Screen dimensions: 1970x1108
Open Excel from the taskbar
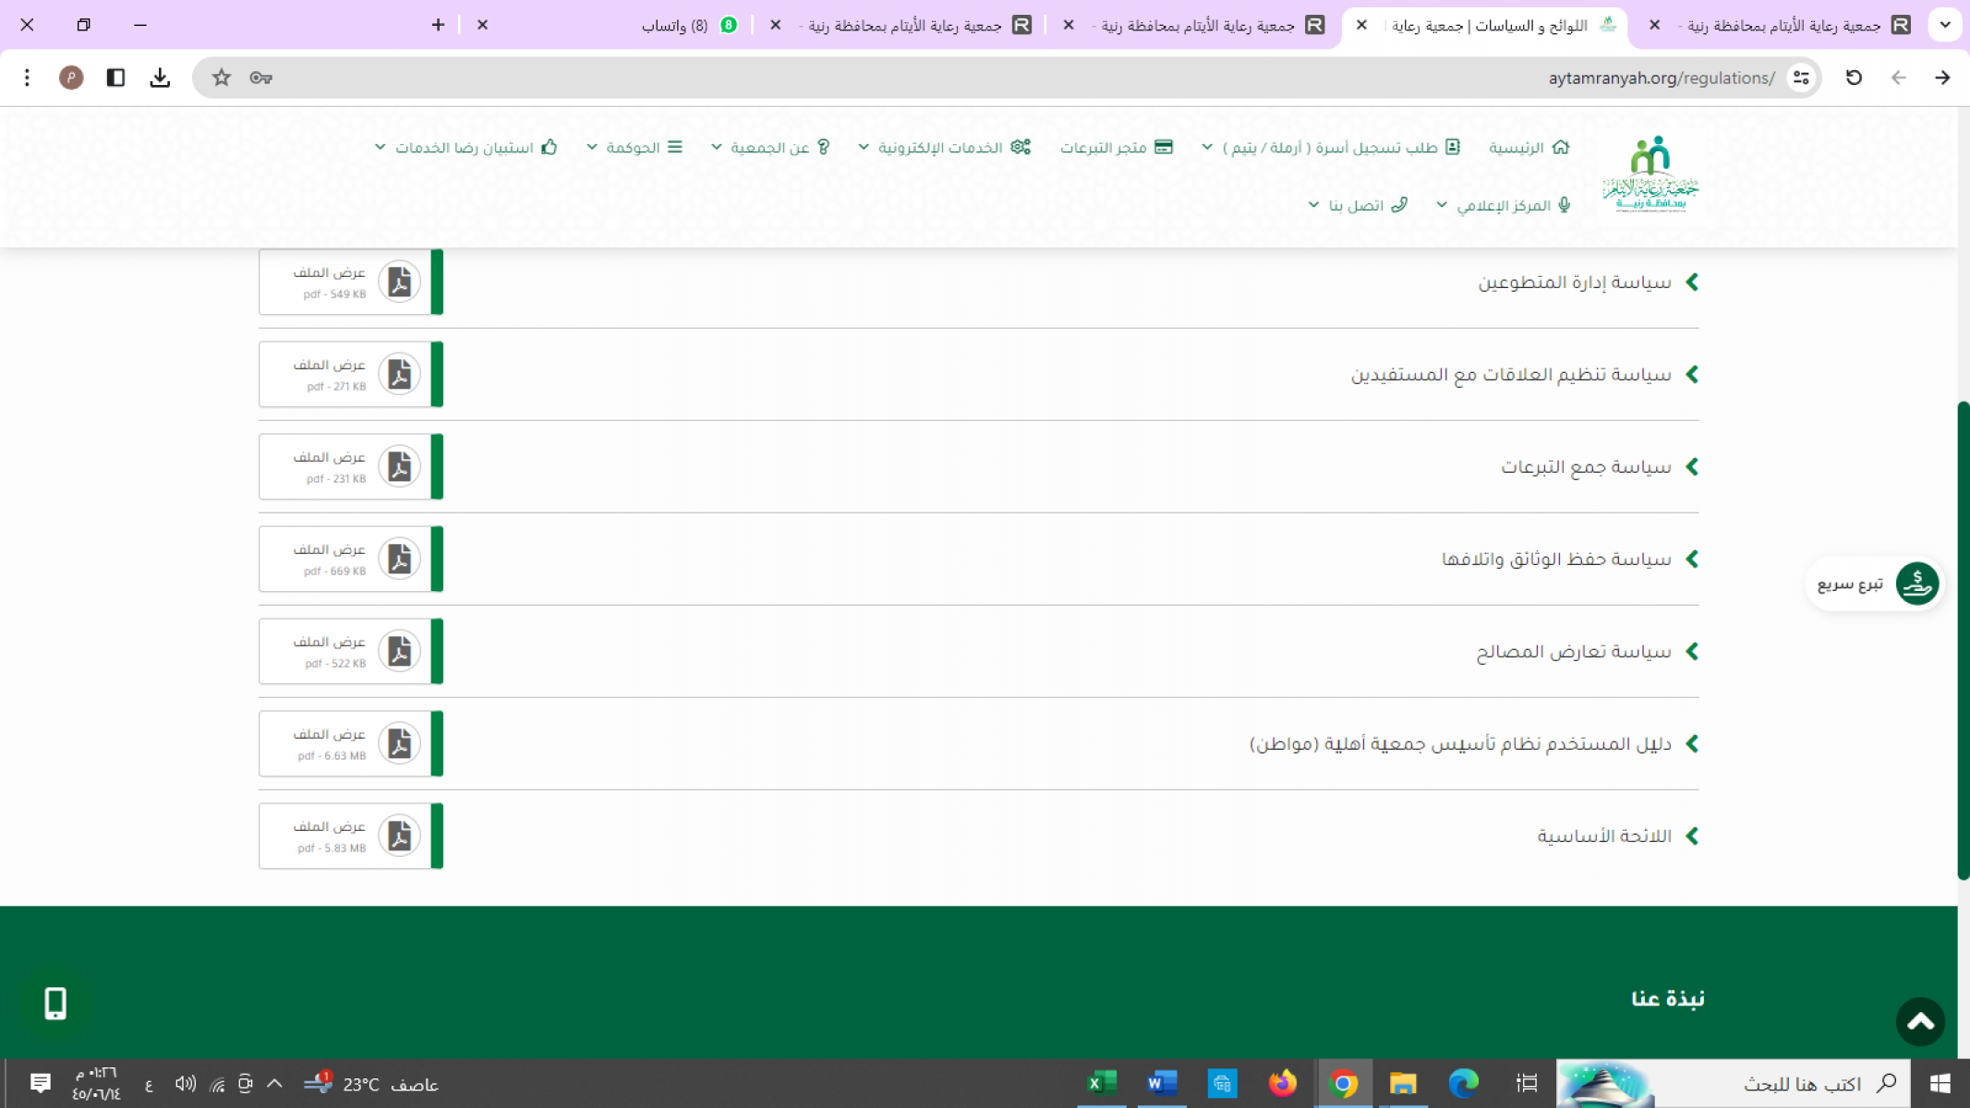1101,1083
